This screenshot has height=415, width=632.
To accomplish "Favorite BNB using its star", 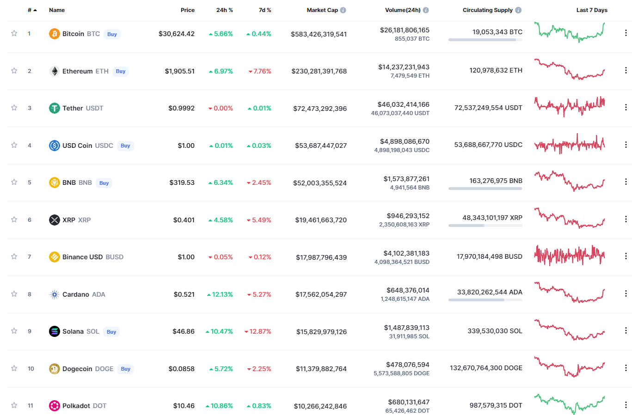I will tap(14, 182).
